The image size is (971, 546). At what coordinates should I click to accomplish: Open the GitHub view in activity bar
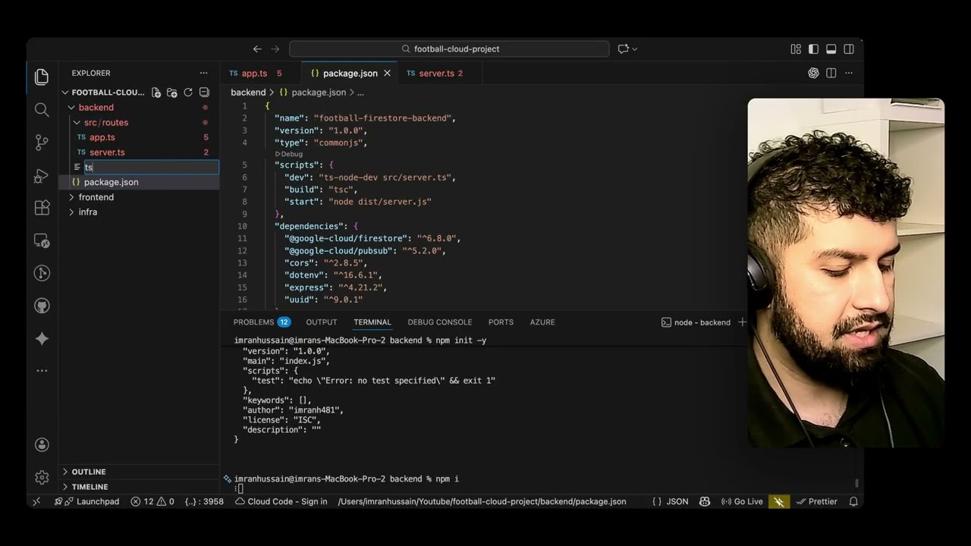click(x=42, y=306)
